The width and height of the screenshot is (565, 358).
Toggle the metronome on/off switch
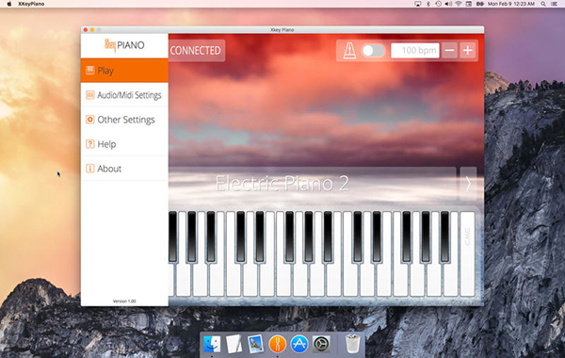[373, 51]
